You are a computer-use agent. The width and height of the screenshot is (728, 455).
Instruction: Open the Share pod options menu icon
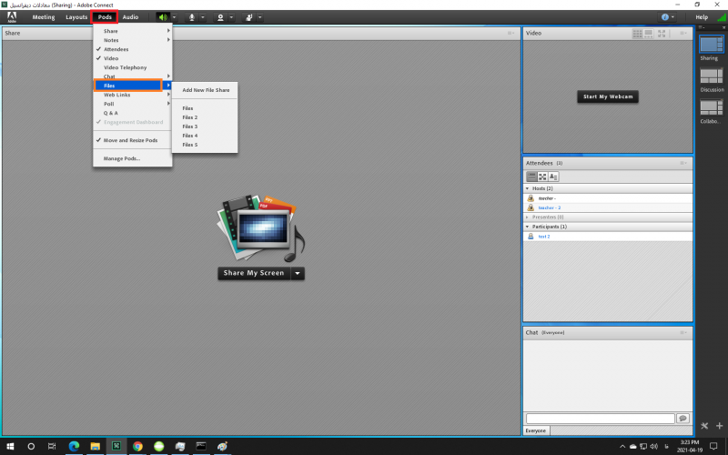511,33
